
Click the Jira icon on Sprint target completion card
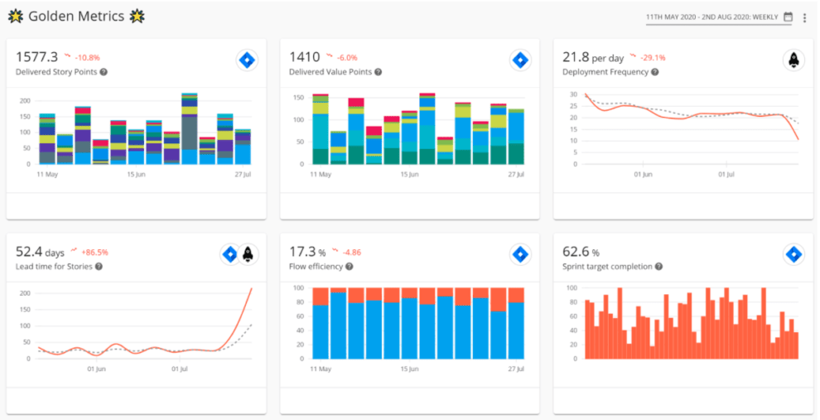coord(793,254)
